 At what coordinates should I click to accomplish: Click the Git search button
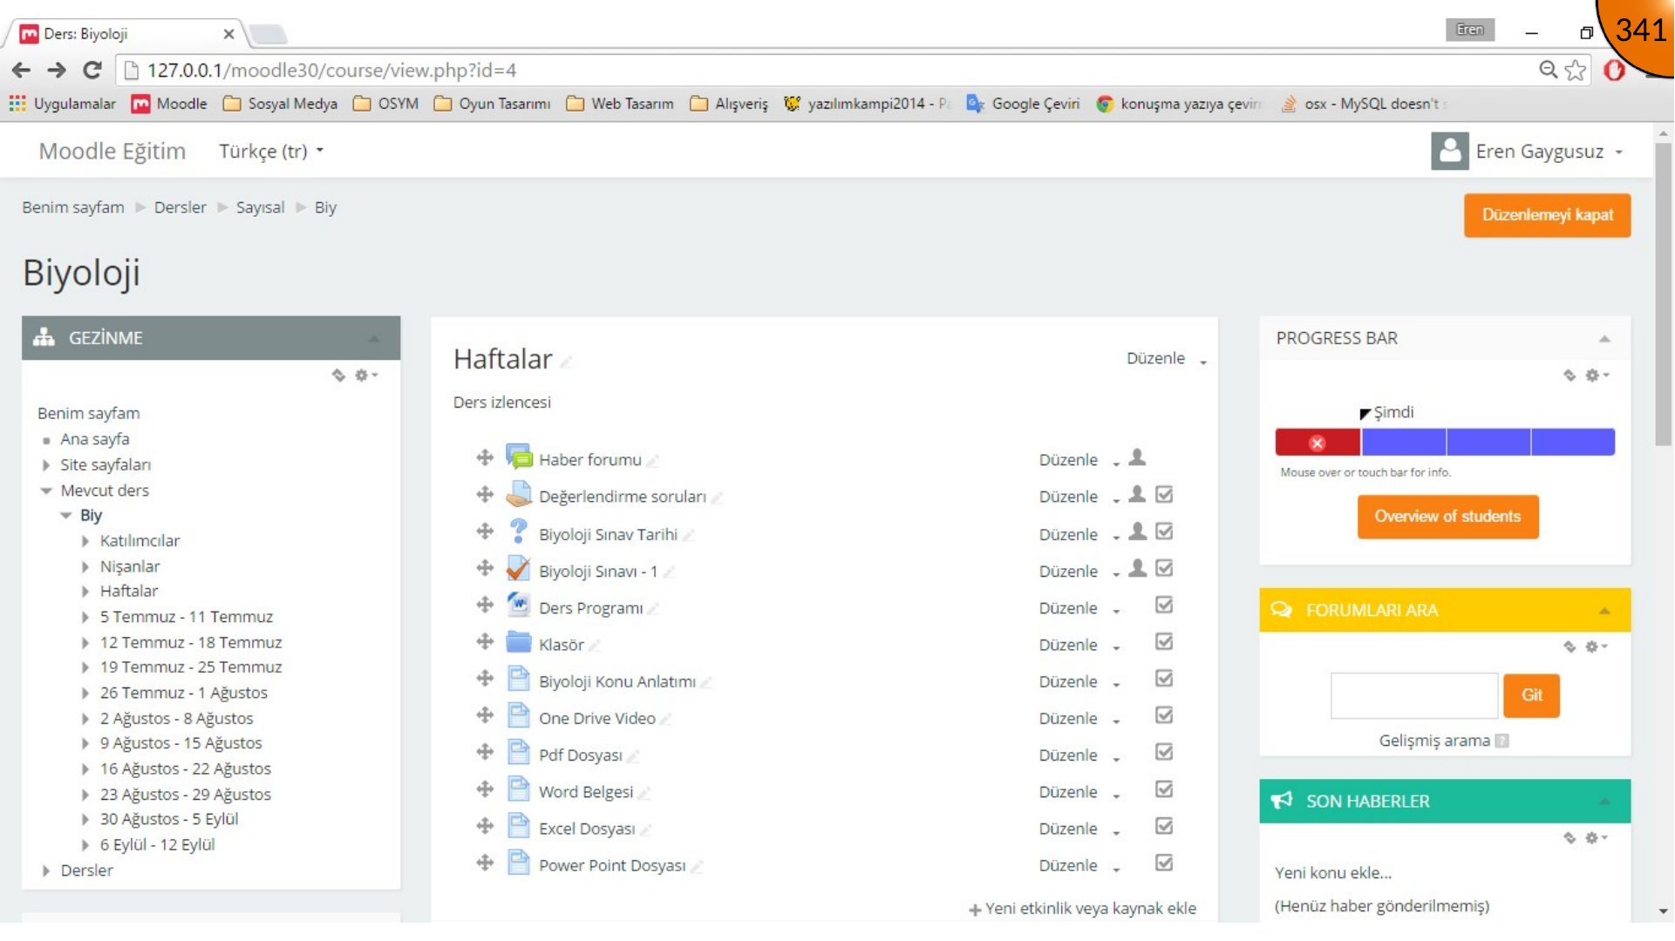(1531, 695)
